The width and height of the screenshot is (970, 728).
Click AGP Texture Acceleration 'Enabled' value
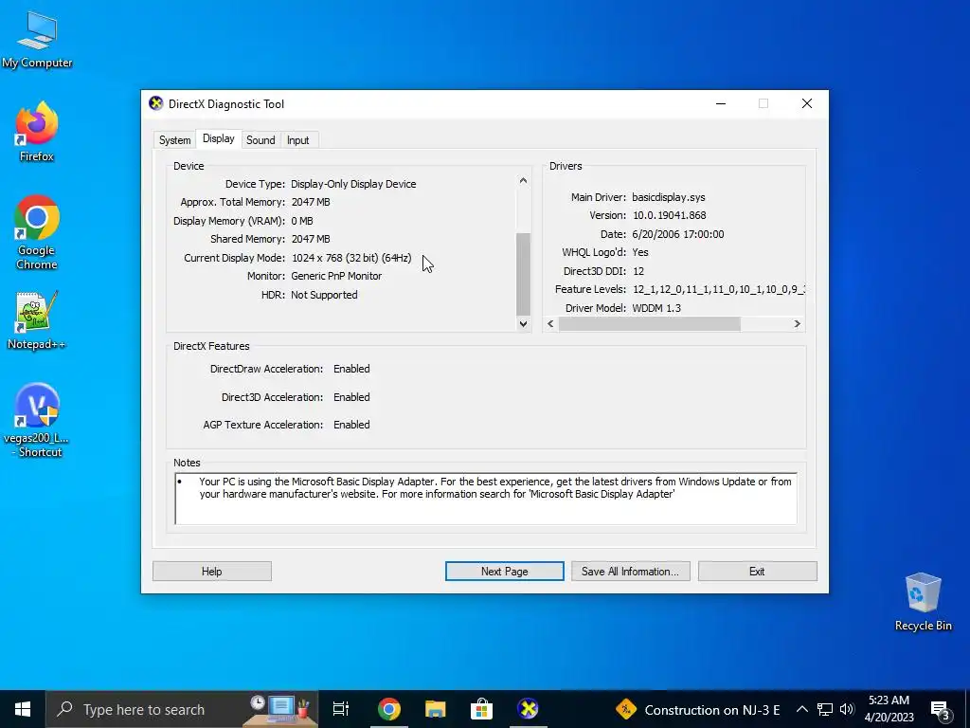(351, 425)
